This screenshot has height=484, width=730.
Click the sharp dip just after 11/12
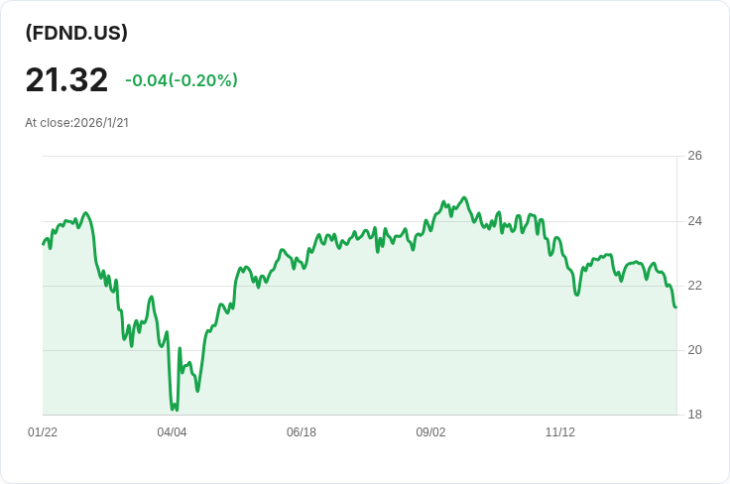coord(577,295)
